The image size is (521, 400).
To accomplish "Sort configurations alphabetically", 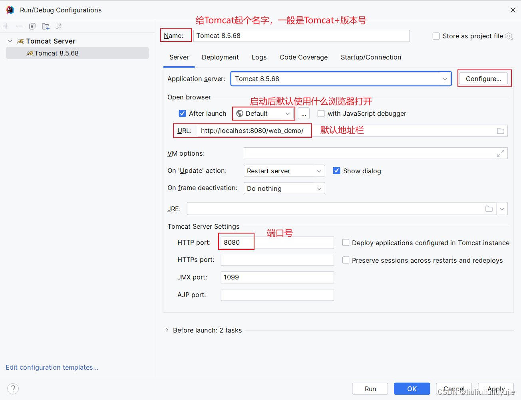I will [x=59, y=26].
